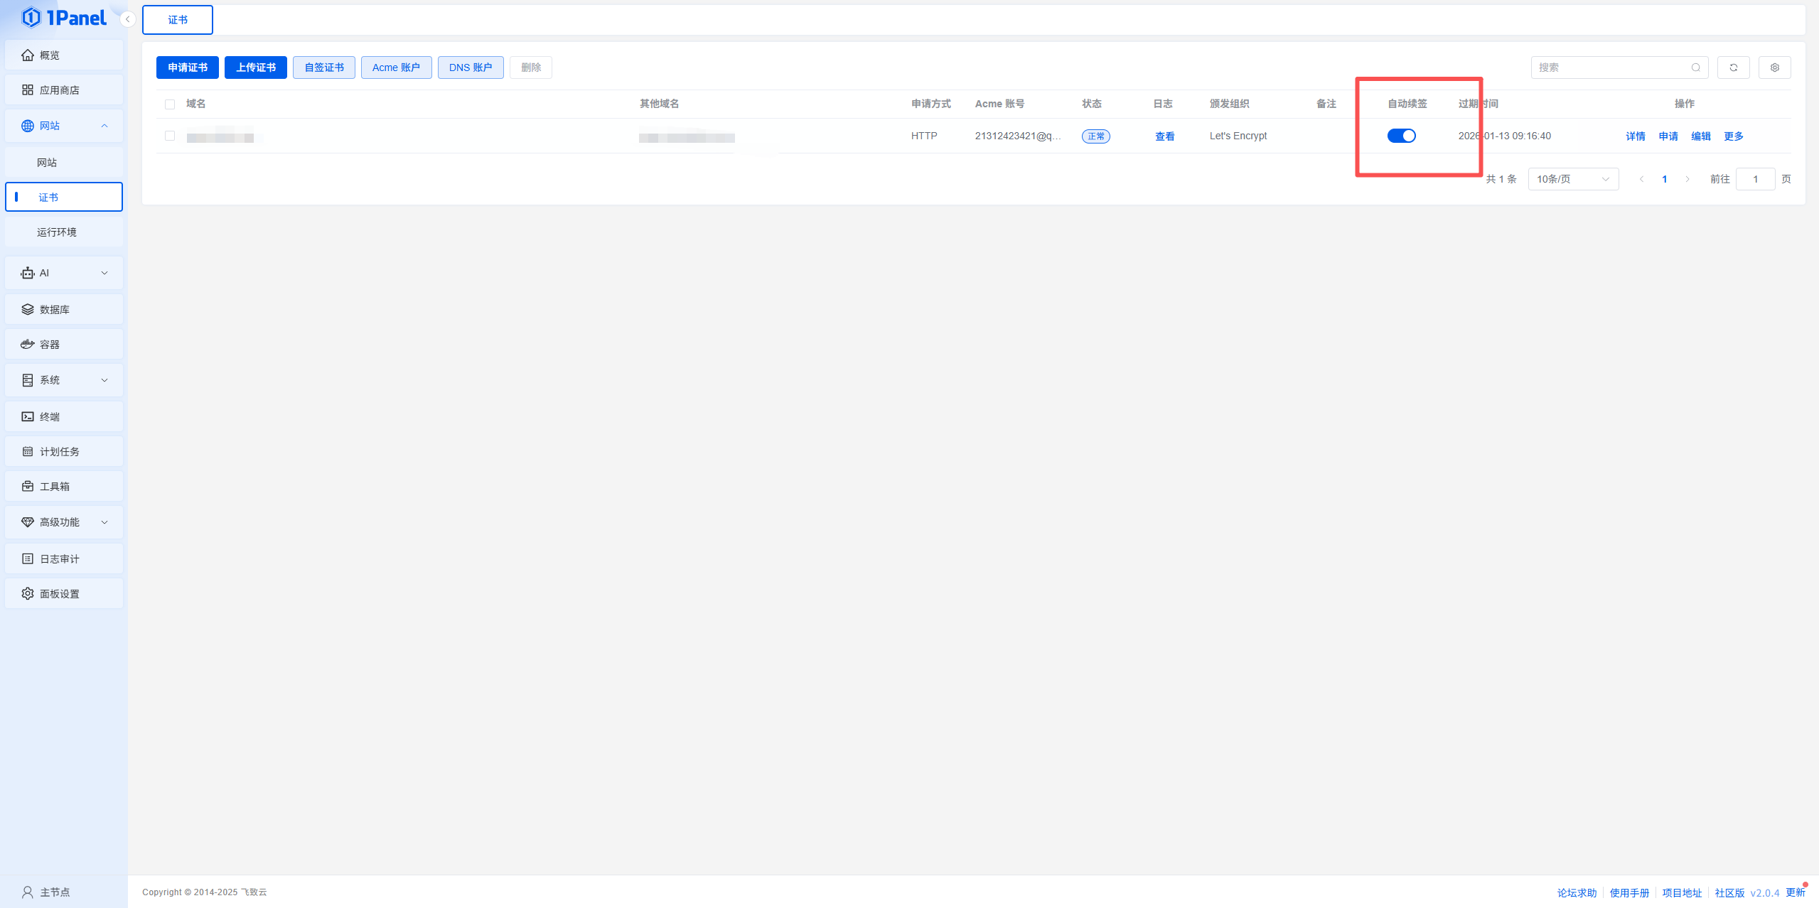Click the 前往 page number input

1754,179
